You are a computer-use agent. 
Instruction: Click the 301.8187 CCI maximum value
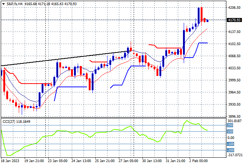[x=234, y=121]
